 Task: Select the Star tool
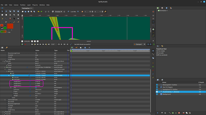point(10,15)
